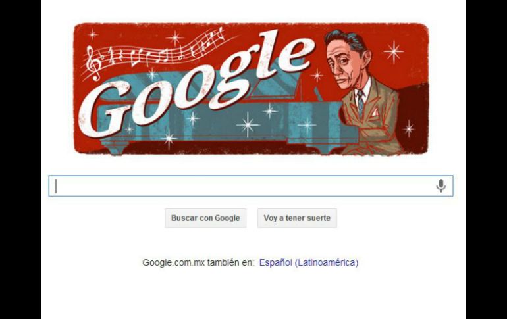Viewport: 507px width, 319px height.
Task: Click the pianist's blue necktie
Action: point(361,103)
